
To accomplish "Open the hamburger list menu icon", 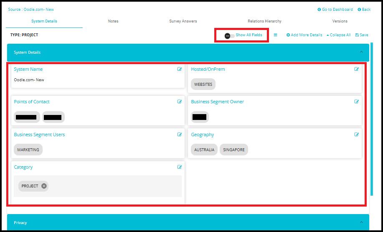I will pos(275,35).
